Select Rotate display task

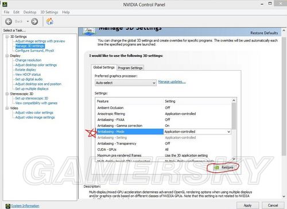pyautogui.click(x=25, y=69)
